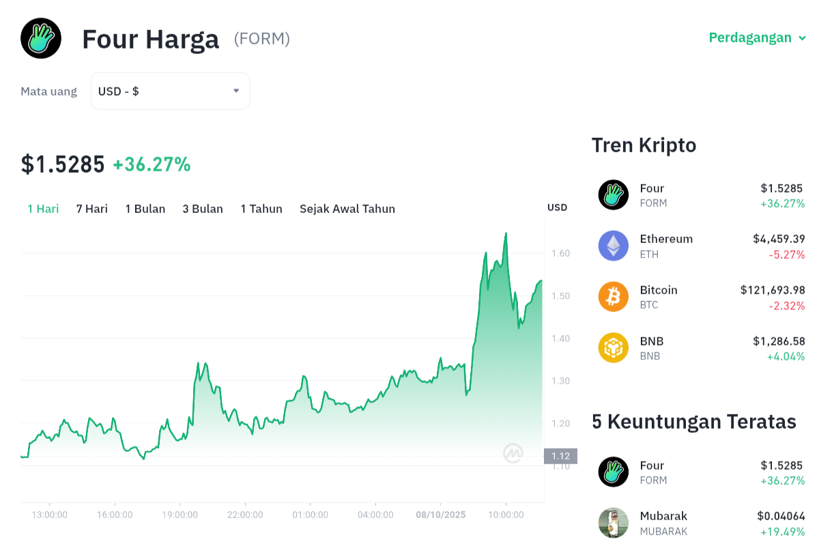Image resolution: width=819 pixels, height=542 pixels.
Task: Open the Ethereum link in trending list
Action: 666,239
